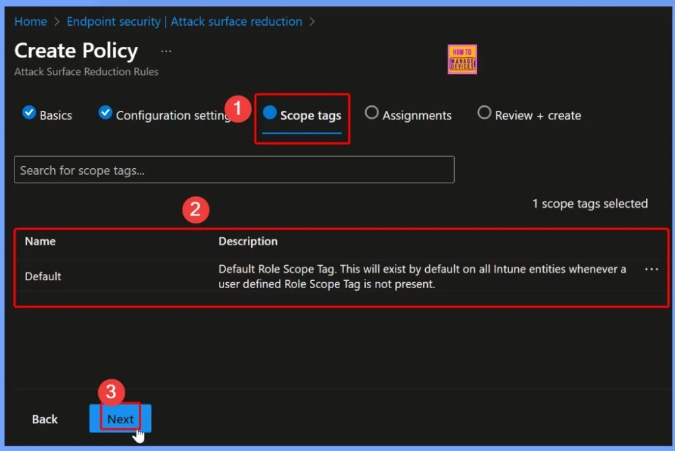Click the 1 scope tags selected label
The image size is (675, 451).
pyautogui.click(x=590, y=203)
